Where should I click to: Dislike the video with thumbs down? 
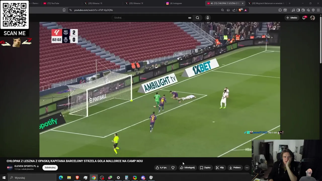click(x=173, y=167)
